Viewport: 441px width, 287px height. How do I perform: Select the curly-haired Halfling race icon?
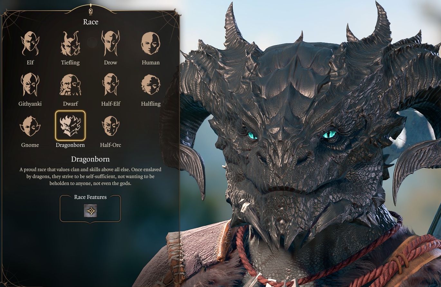150,85
